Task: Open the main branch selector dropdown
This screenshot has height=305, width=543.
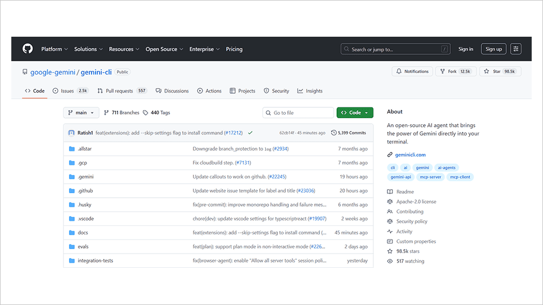Action: click(x=81, y=112)
